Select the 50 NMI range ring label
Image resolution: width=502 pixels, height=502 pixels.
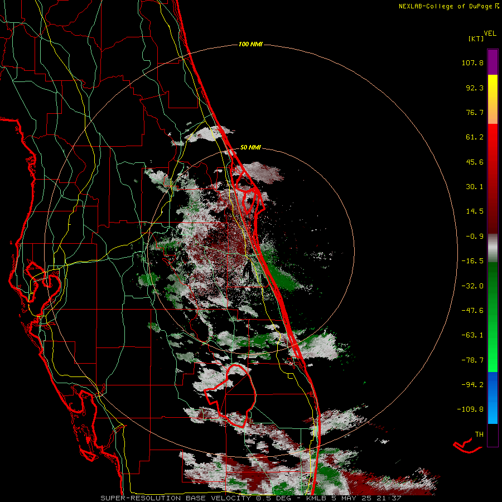click(x=250, y=148)
